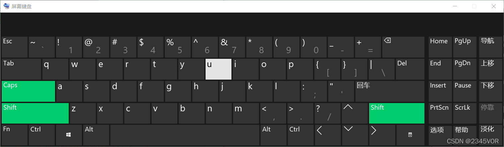The height and width of the screenshot is (147, 504).
Task: Click the On-Screen Keyboard app icon
Action: 6,6
